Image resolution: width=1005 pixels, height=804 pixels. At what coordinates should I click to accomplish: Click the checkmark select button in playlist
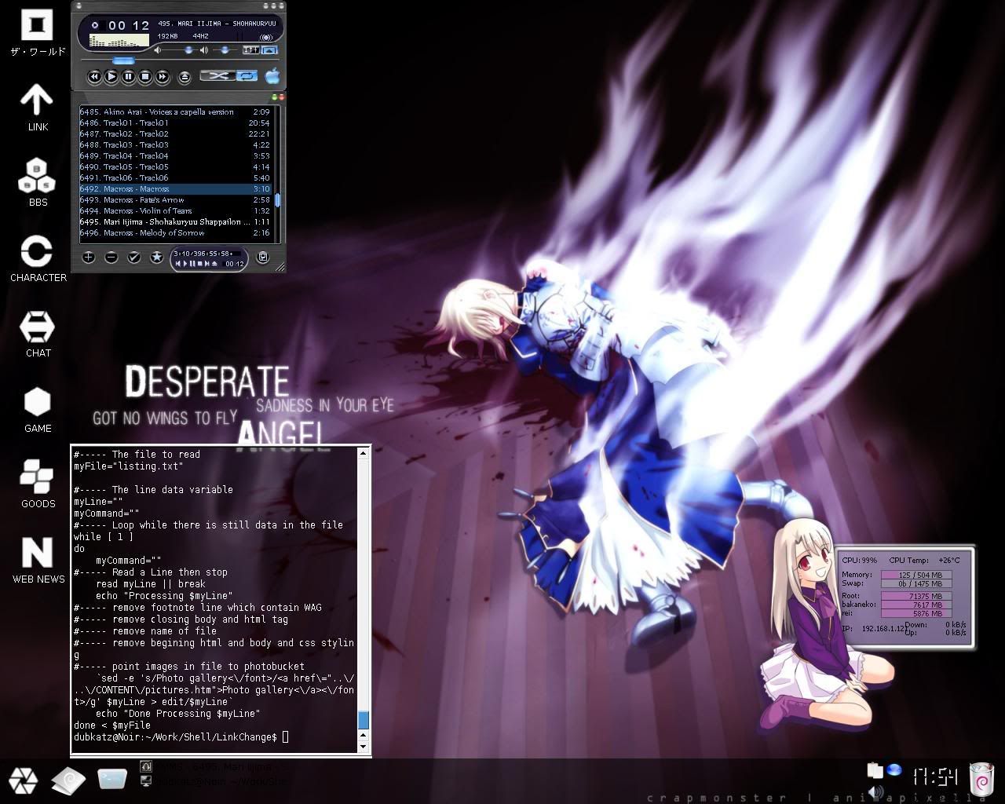click(134, 257)
